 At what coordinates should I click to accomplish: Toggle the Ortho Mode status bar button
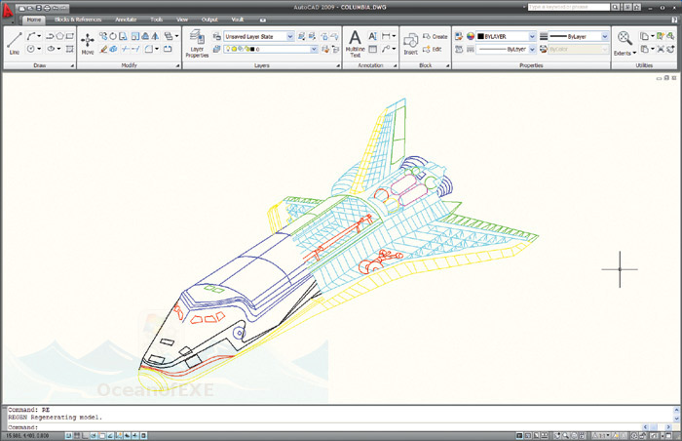(x=86, y=435)
